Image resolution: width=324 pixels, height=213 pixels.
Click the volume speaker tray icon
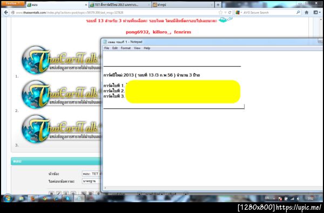coord(298,198)
